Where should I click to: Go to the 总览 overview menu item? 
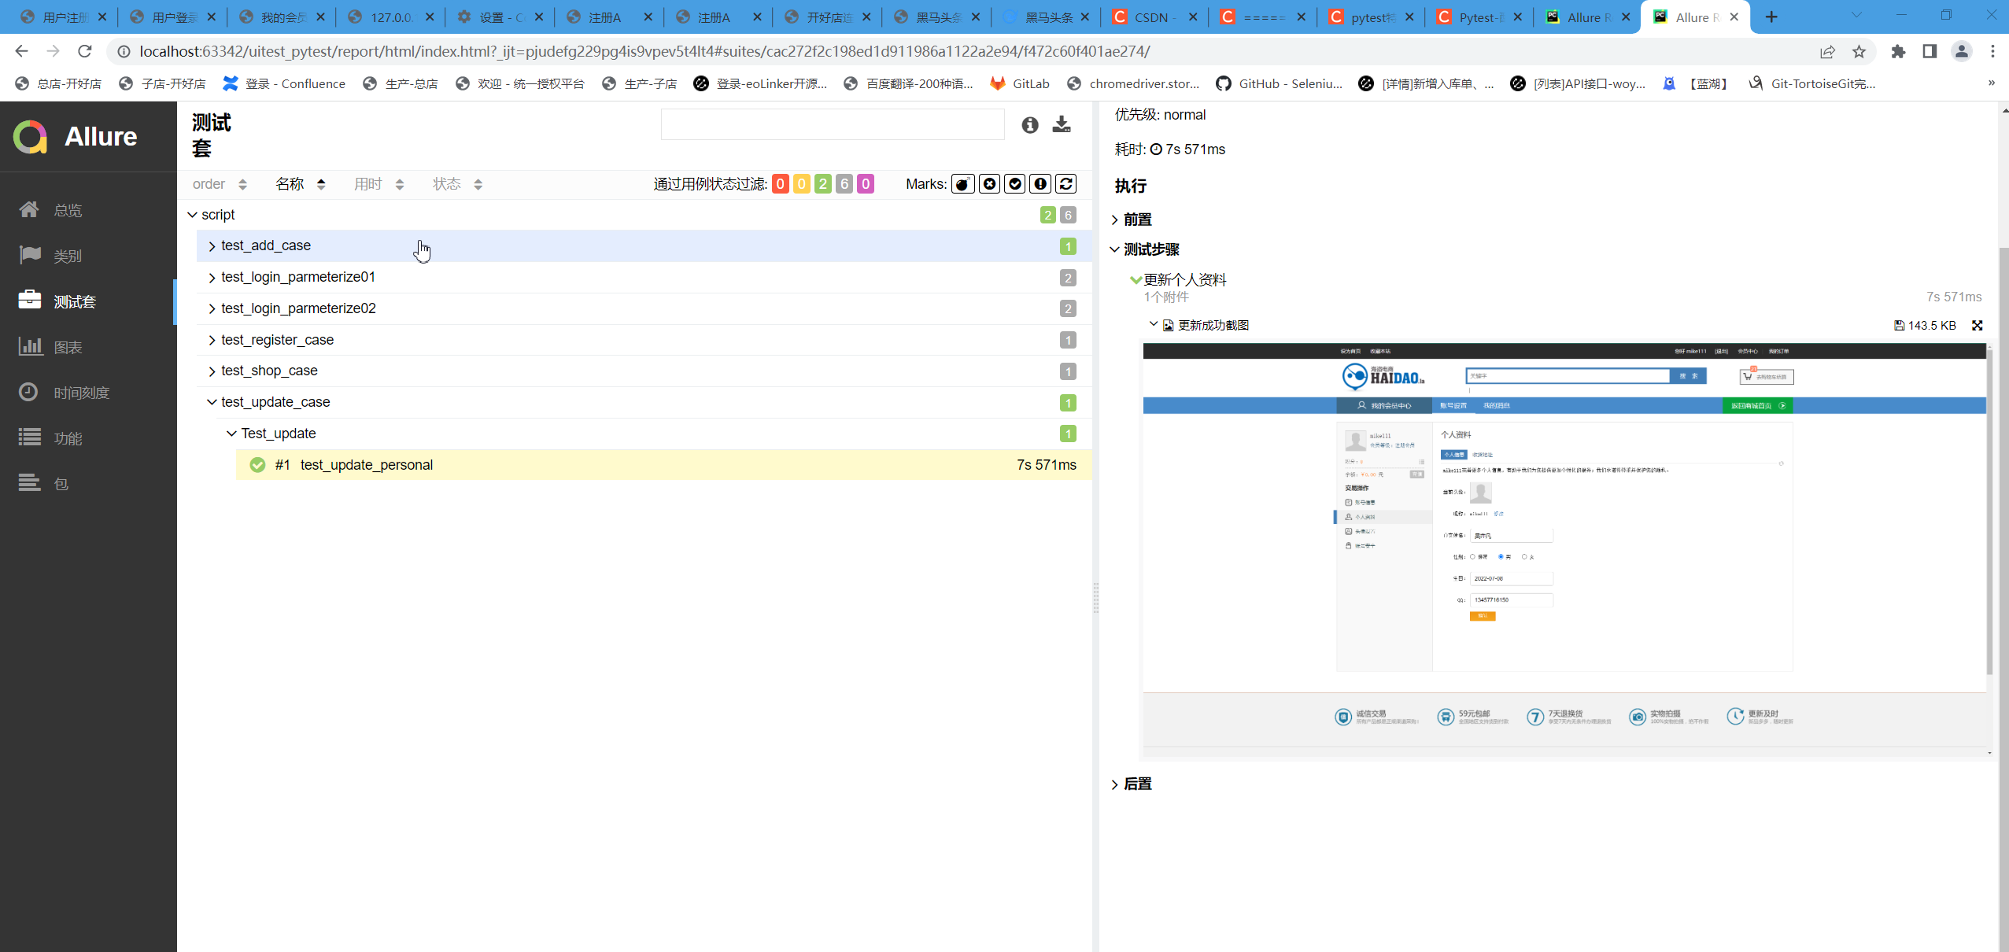click(x=68, y=210)
